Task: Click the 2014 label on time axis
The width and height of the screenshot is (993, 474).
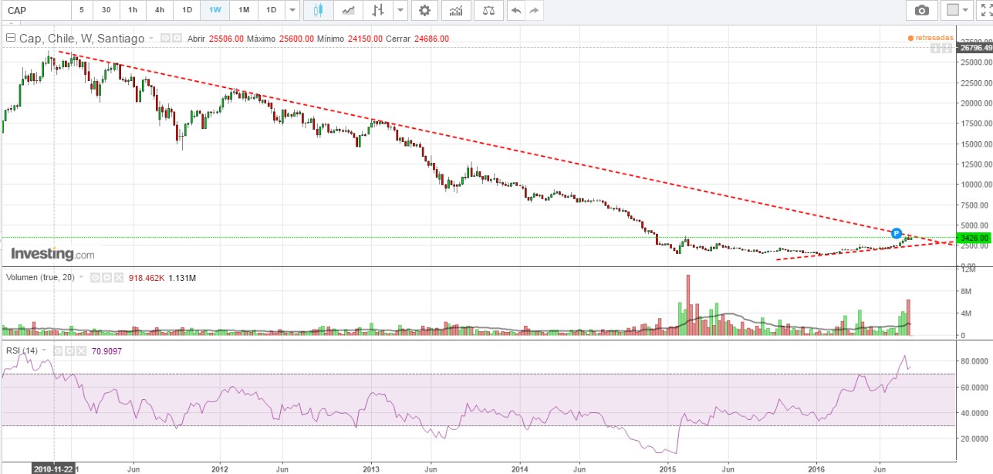Action: pyautogui.click(x=520, y=468)
